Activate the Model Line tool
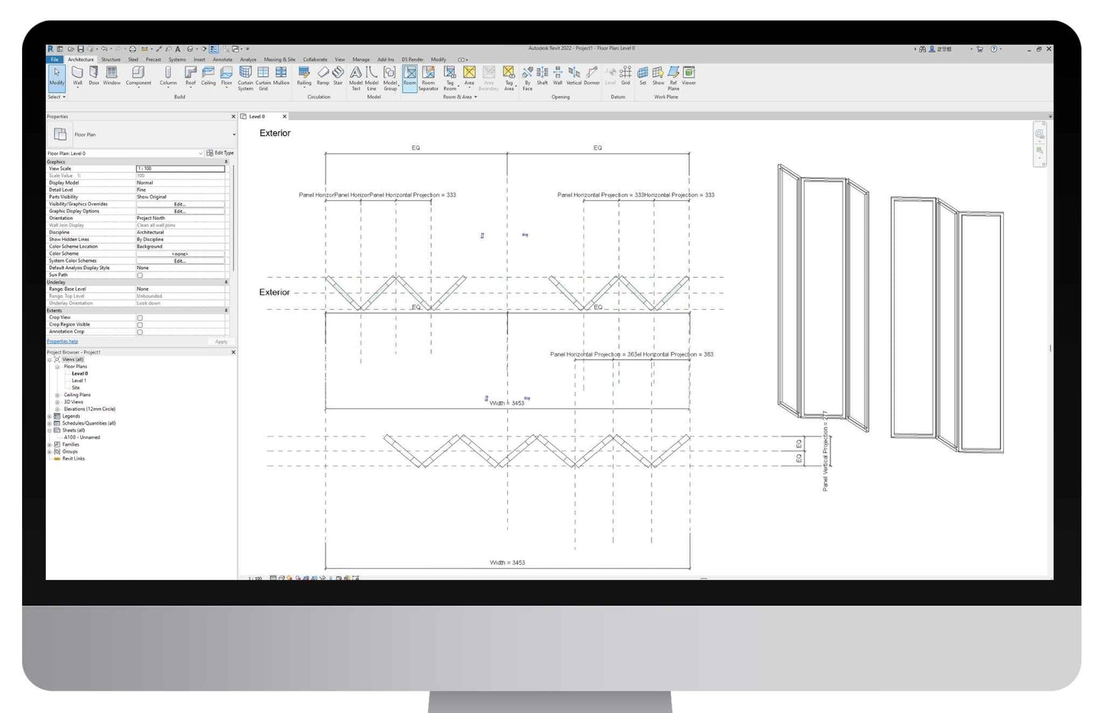This screenshot has width=1104, height=713. click(371, 76)
